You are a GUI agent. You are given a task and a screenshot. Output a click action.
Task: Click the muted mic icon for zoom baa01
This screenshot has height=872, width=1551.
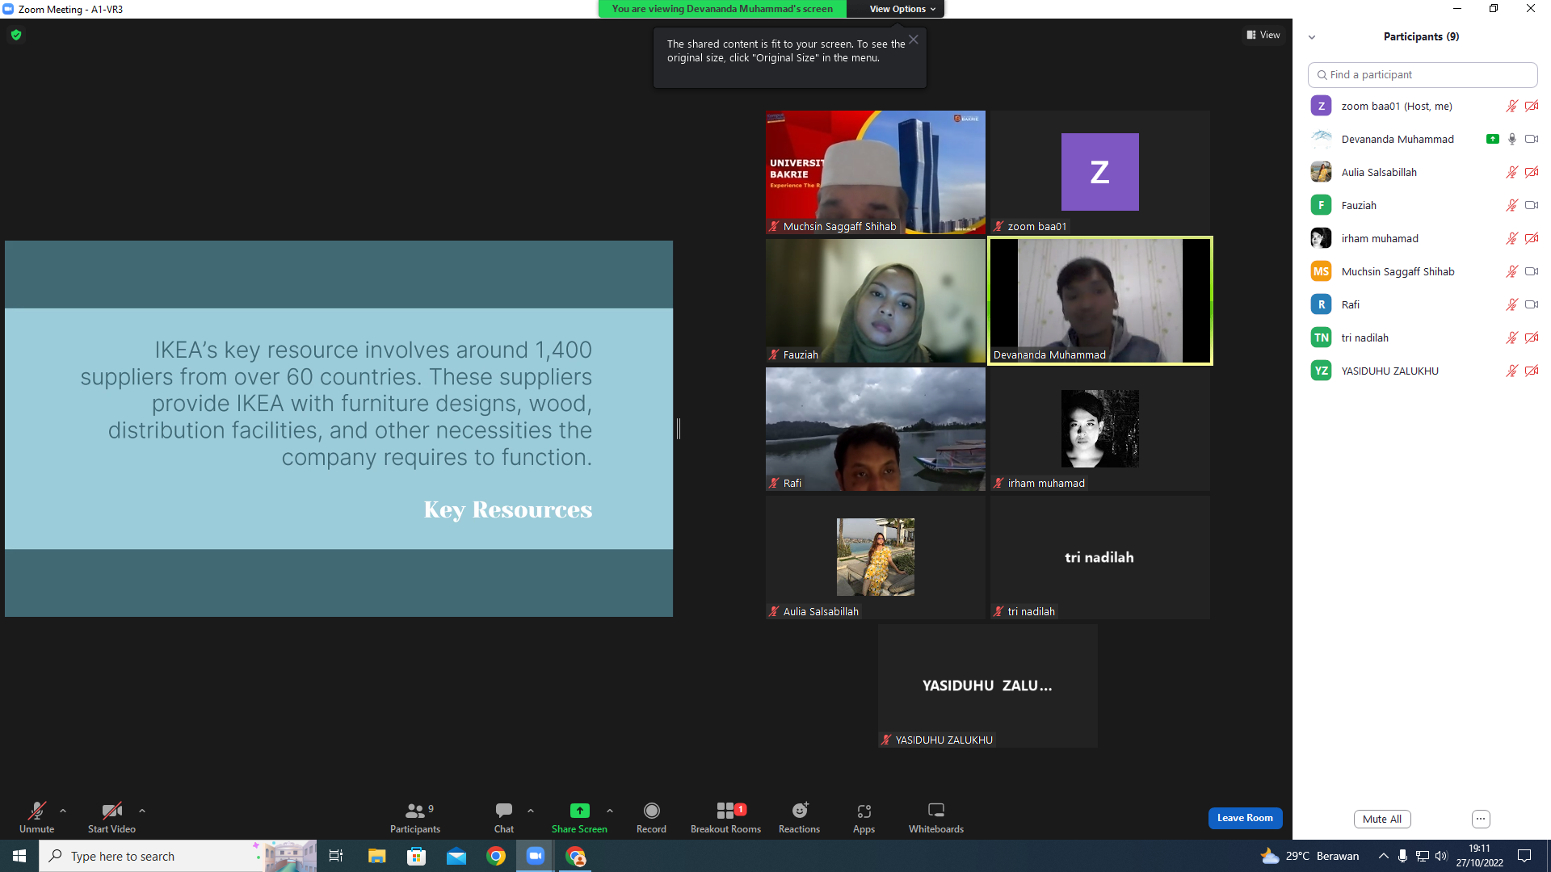[x=1511, y=106]
